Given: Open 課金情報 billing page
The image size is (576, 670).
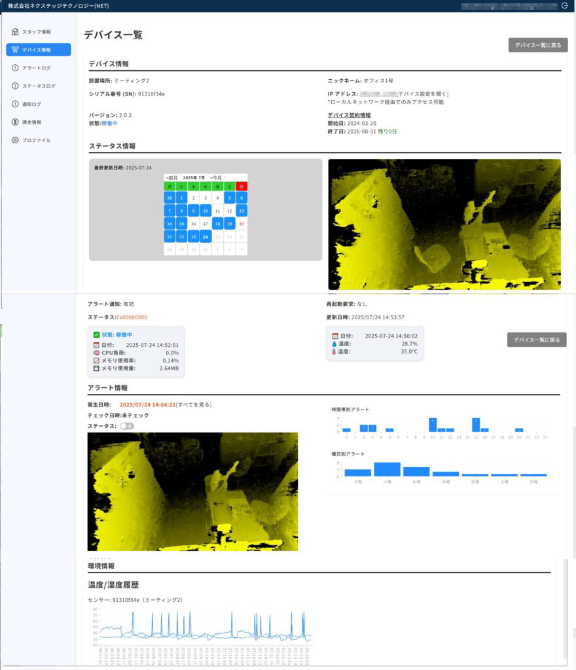Looking at the screenshot, I should point(31,122).
